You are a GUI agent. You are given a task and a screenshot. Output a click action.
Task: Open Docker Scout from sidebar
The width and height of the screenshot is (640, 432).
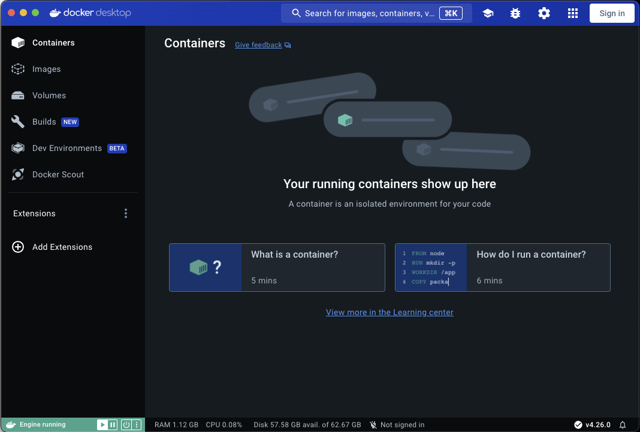coord(73,174)
